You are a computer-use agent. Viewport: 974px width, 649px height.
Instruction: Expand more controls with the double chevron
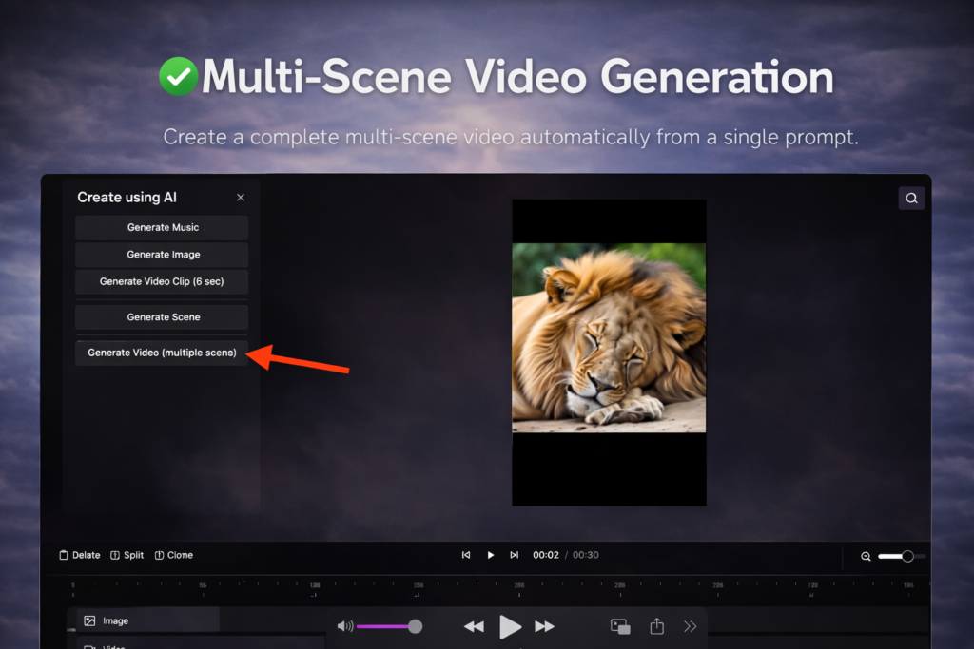coord(691,626)
